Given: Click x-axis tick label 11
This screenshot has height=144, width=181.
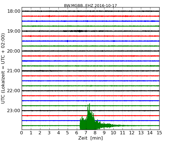Looking at the screenshot, I should (x=123, y=133).
